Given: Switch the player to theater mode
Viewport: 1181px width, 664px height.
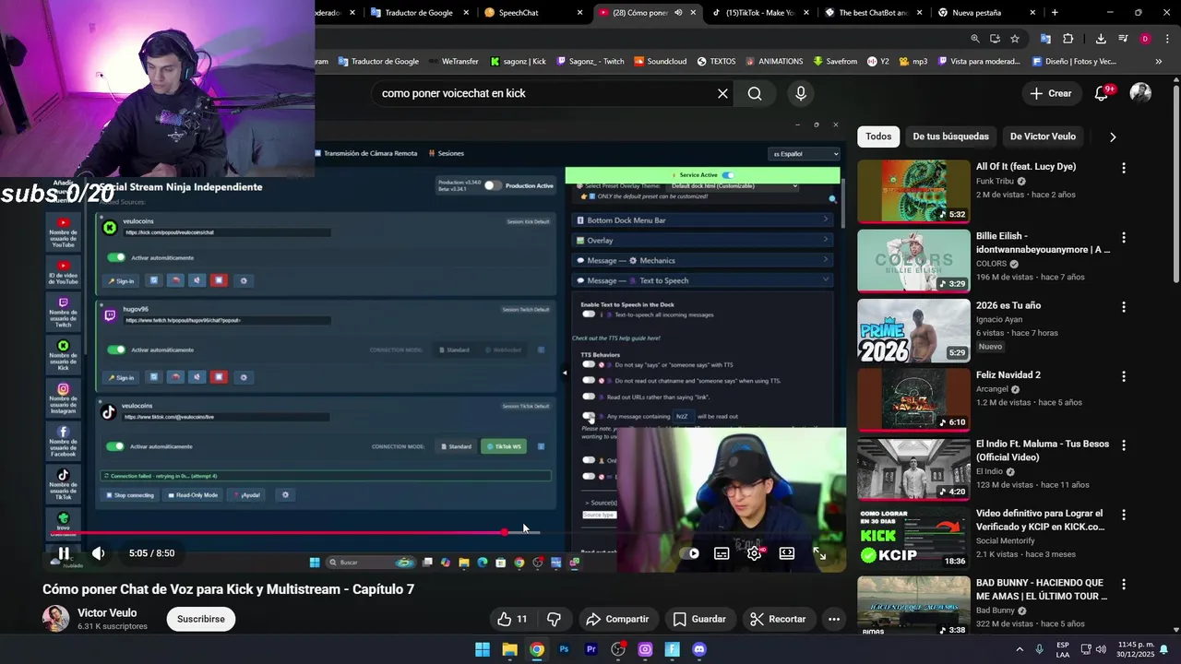Looking at the screenshot, I should click(787, 553).
